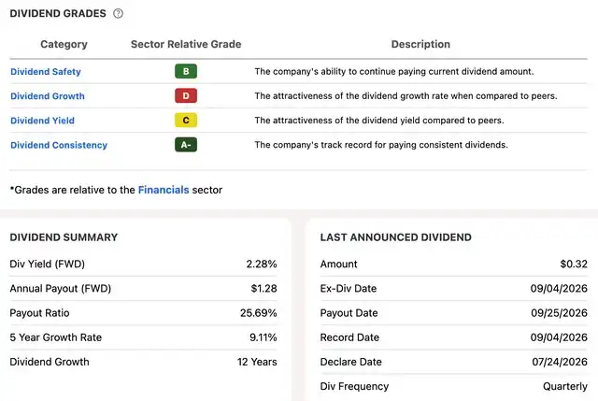Click the Div Frequency label
Image resolution: width=598 pixels, height=401 pixels.
pyautogui.click(x=355, y=386)
